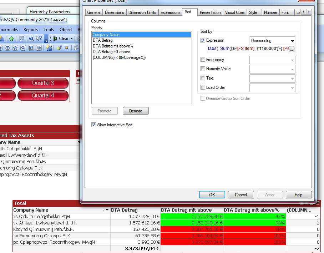Select DTA Betrag mit above% in Priority list
This screenshot has width=324, height=253.
coord(142,46)
